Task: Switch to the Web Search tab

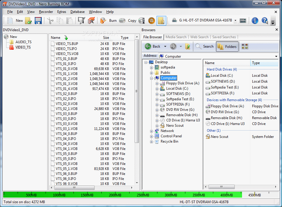Action: (199, 37)
